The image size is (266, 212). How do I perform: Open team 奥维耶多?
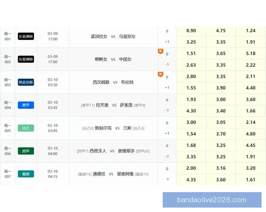pyautogui.click(x=126, y=151)
